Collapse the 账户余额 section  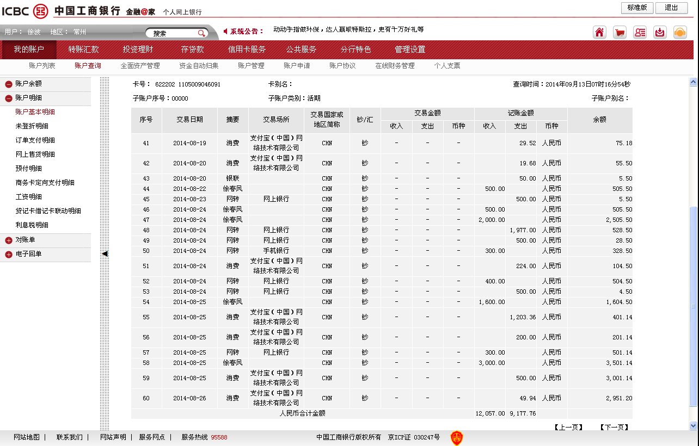pyautogui.click(x=9, y=84)
